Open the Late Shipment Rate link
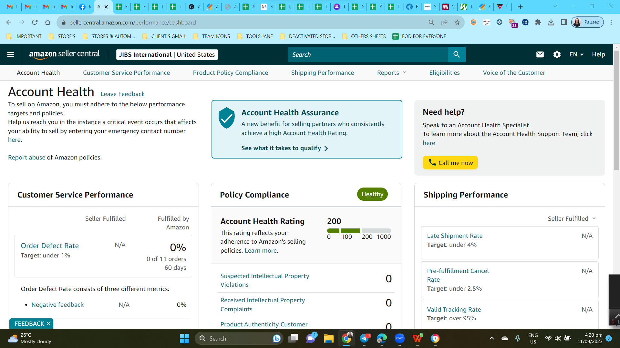620x348 pixels. tap(455, 236)
